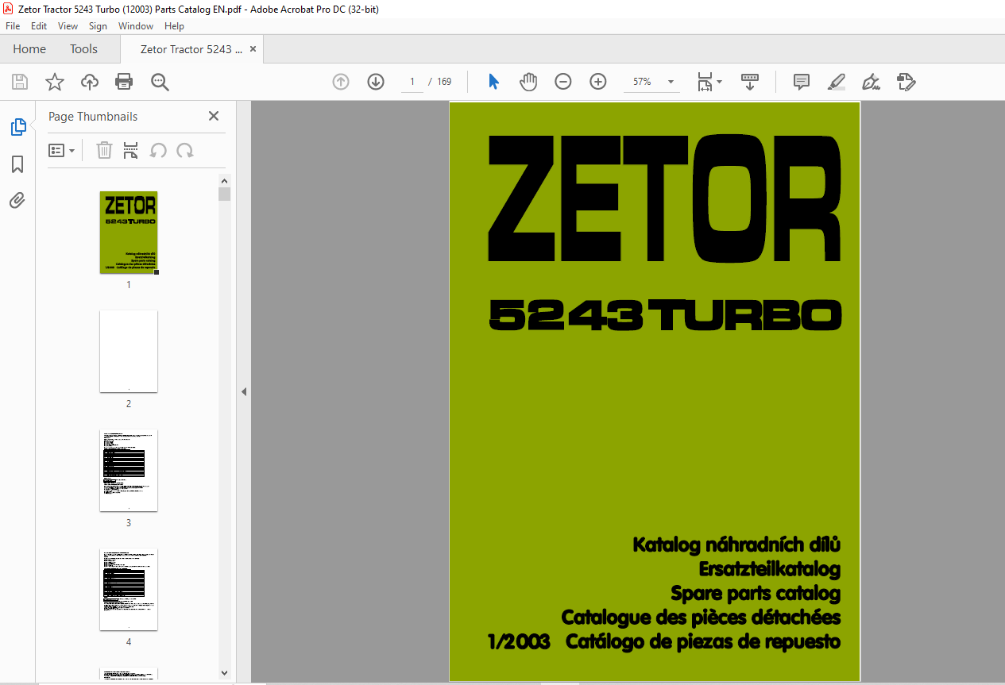1005x685 pixels.
Task: Go to previous page arrow
Action: 341,82
